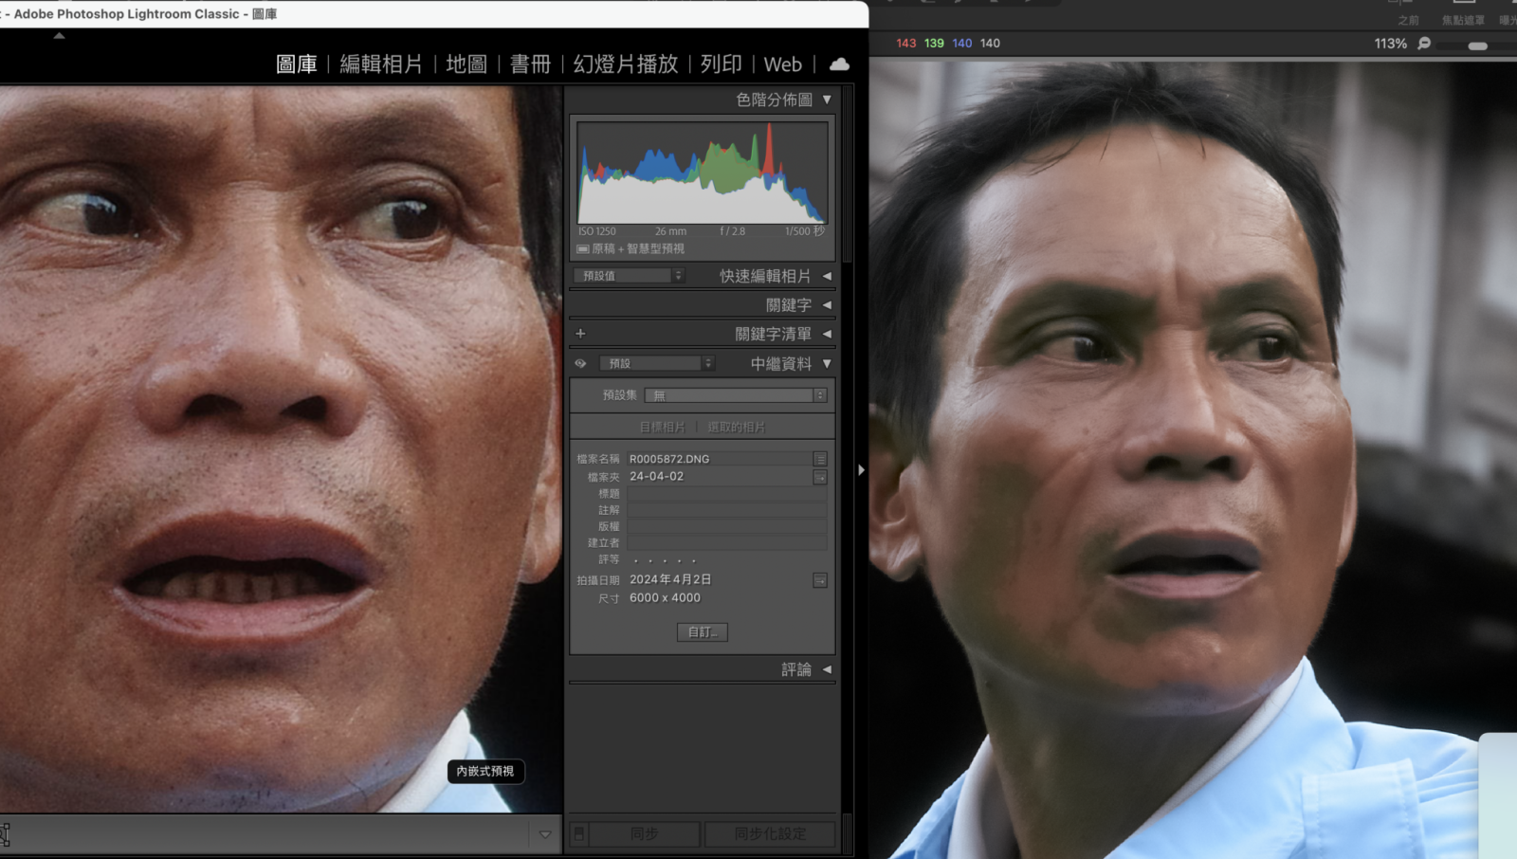Click the 之前 before option in right window
Viewport: 1517px width, 859px height.
click(x=1409, y=20)
